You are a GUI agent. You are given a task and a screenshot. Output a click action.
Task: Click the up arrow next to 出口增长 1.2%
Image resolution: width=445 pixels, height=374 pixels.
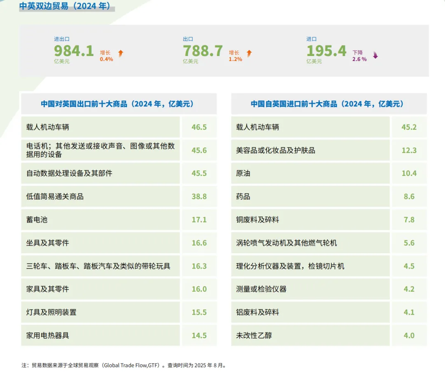click(x=250, y=54)
